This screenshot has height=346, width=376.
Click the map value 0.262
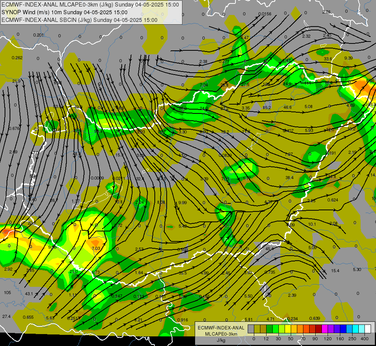(17, 58)
